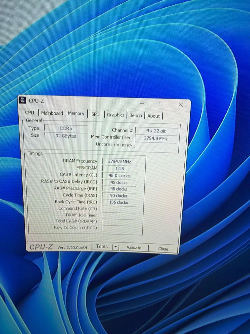The width and height of the screenshot is (250, 334).
Task: Open the SPD tab
Action: click(95, 114)
